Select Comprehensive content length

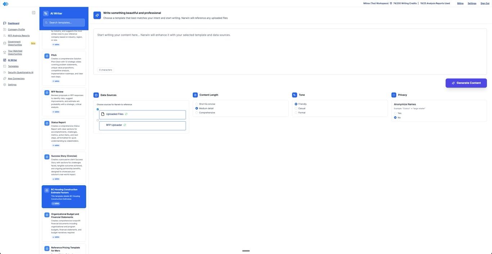point(196,113)
